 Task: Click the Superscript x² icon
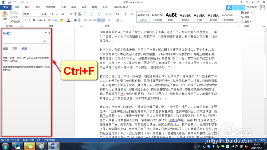pos(49,20)
